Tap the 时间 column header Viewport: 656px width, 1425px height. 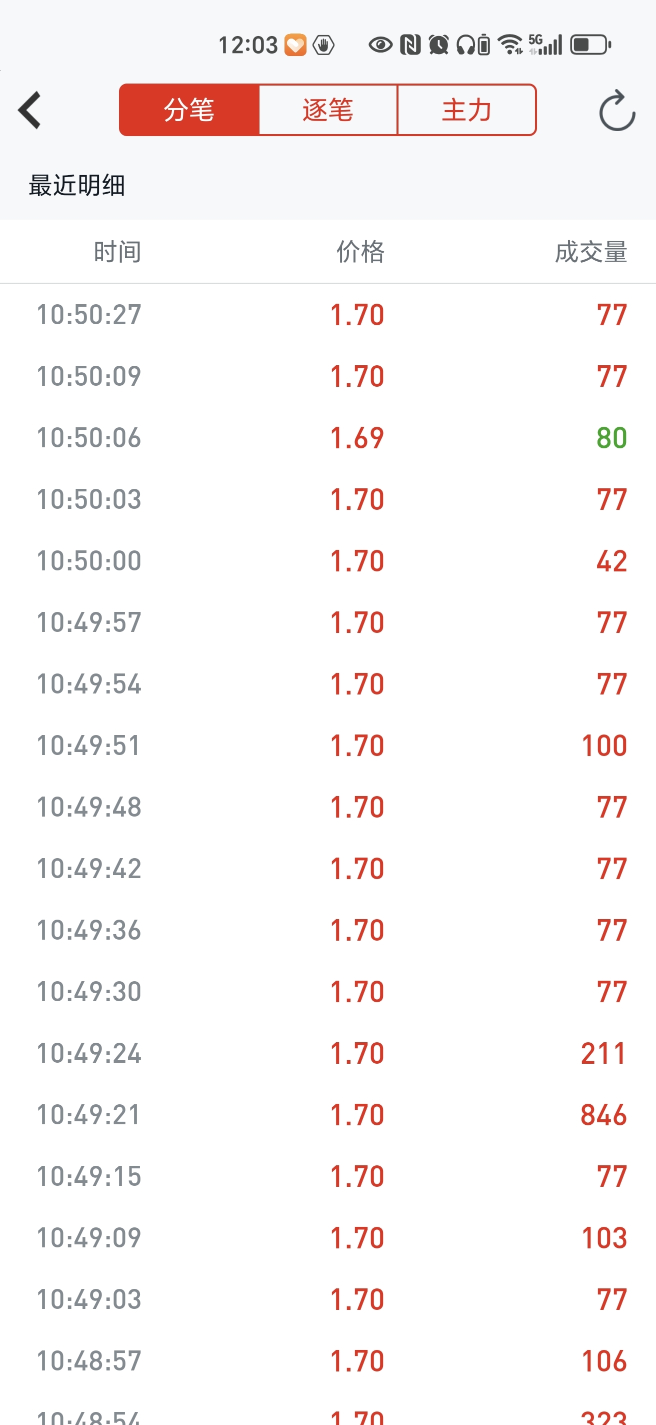[x=117, y=252]
